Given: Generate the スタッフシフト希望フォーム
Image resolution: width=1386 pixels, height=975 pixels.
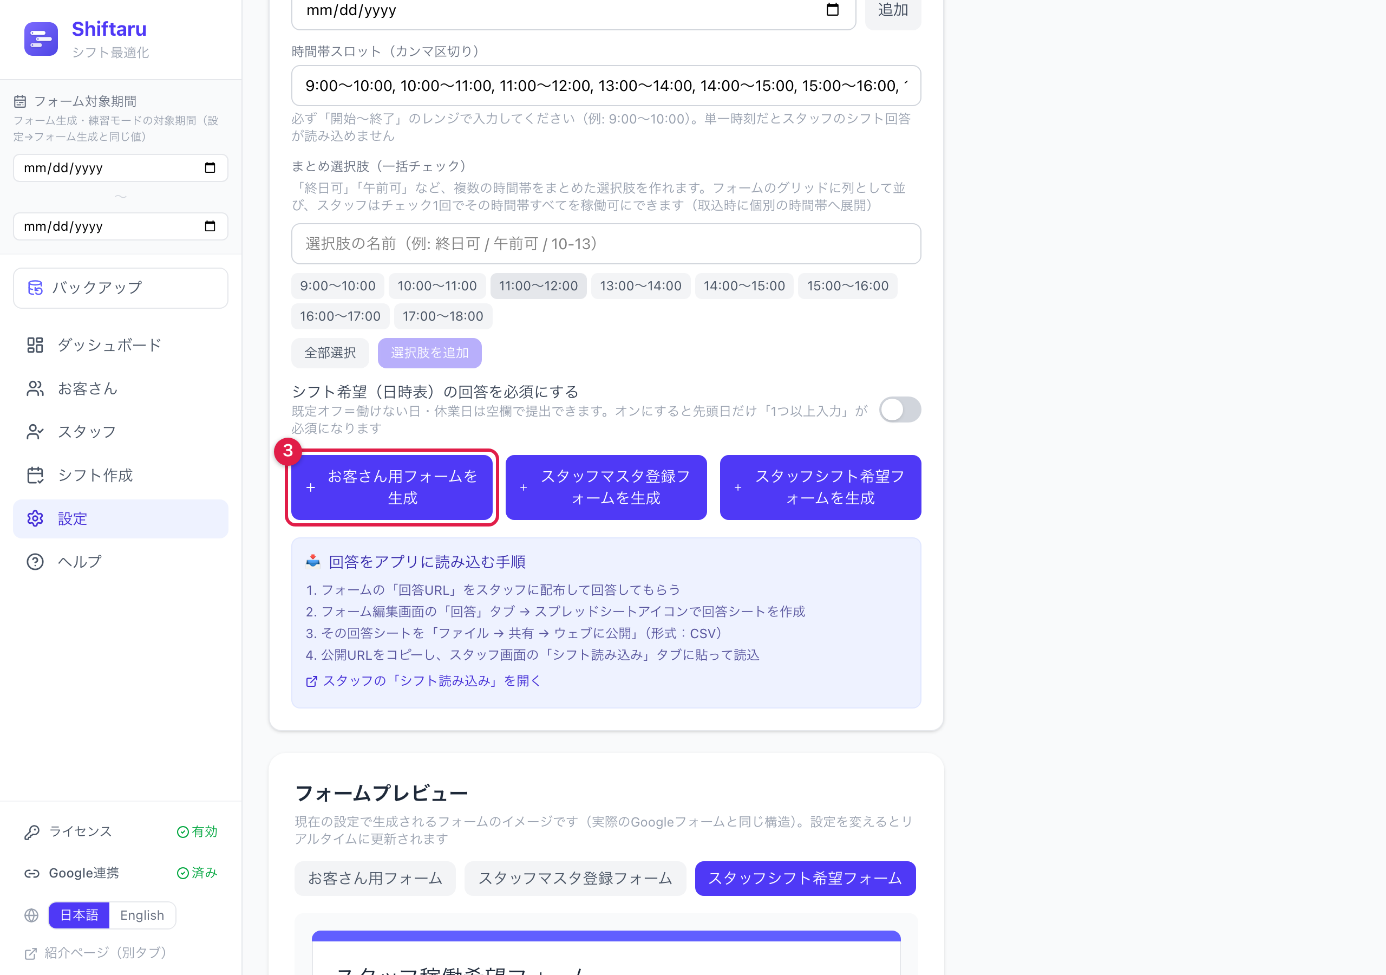Looking at the screenshot, I should pos(820,487).
